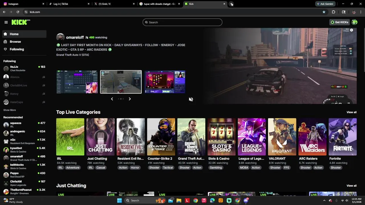The height and width of the screenshot is (205, 365).
Task: Click the Kick search field
Action: coord(182,22)
